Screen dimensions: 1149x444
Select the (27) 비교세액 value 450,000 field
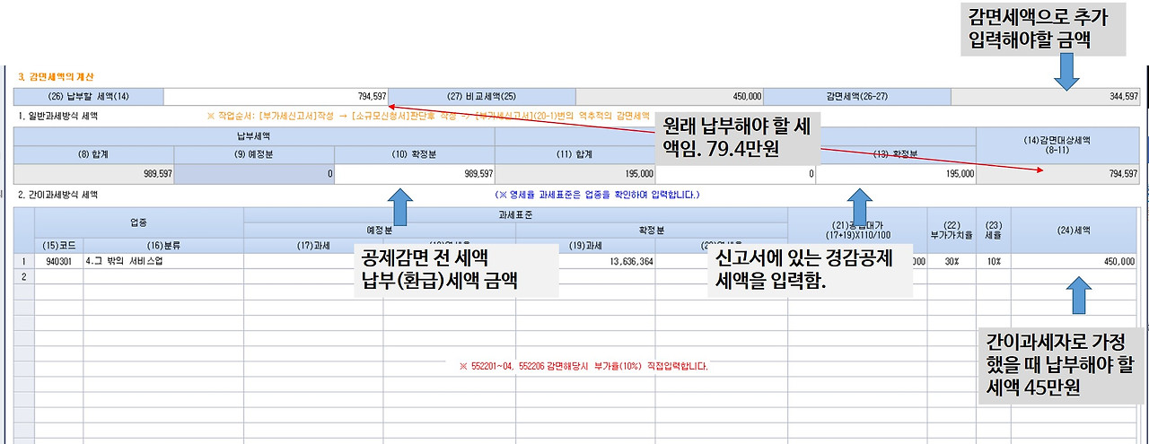tap(670, 96)
